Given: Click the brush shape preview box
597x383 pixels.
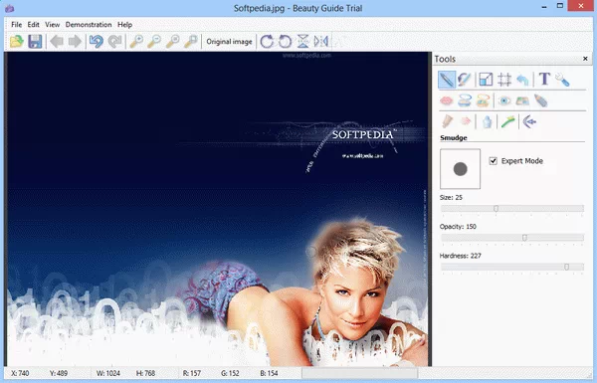Looking at the screenshot, I should pos(461,169).
